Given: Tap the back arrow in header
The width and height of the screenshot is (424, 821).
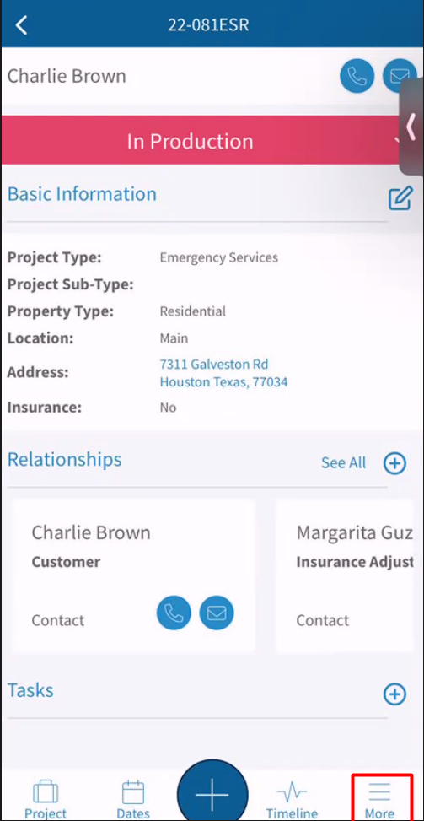Looking at the screenshot, I should [x=21, y=24].
